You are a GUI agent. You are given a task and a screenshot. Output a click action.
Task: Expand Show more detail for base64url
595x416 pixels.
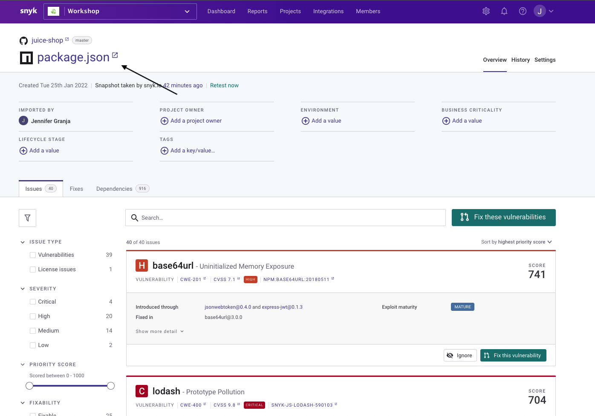click(x=159, y=331)
